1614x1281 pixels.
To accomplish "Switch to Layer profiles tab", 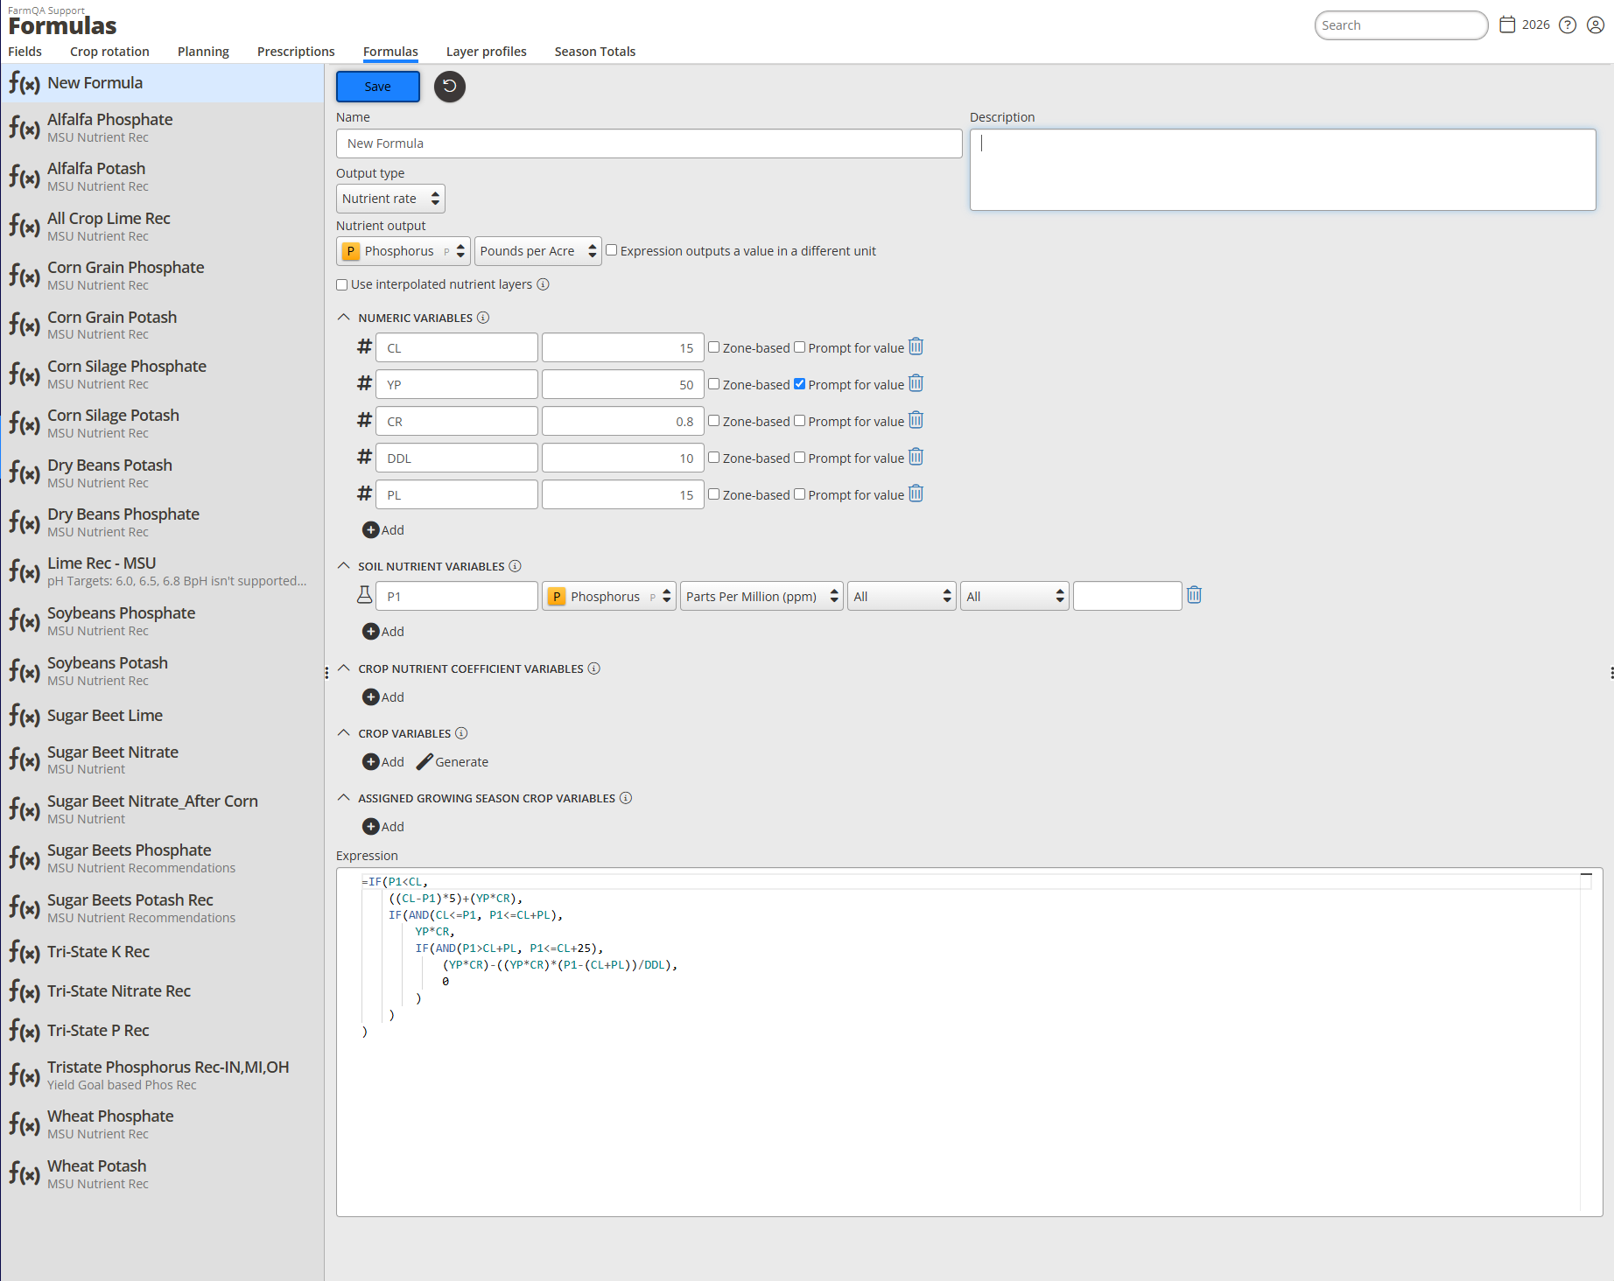I will [x=487, y=52].
